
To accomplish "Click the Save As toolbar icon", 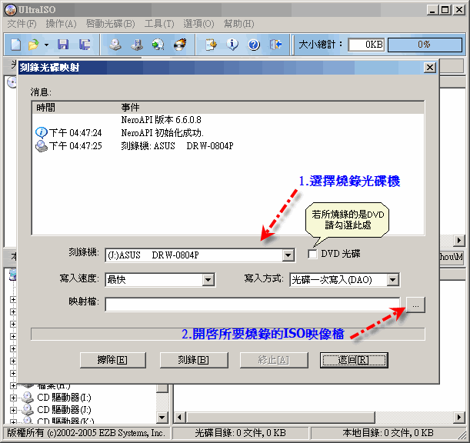I will (x=85, y=45).
